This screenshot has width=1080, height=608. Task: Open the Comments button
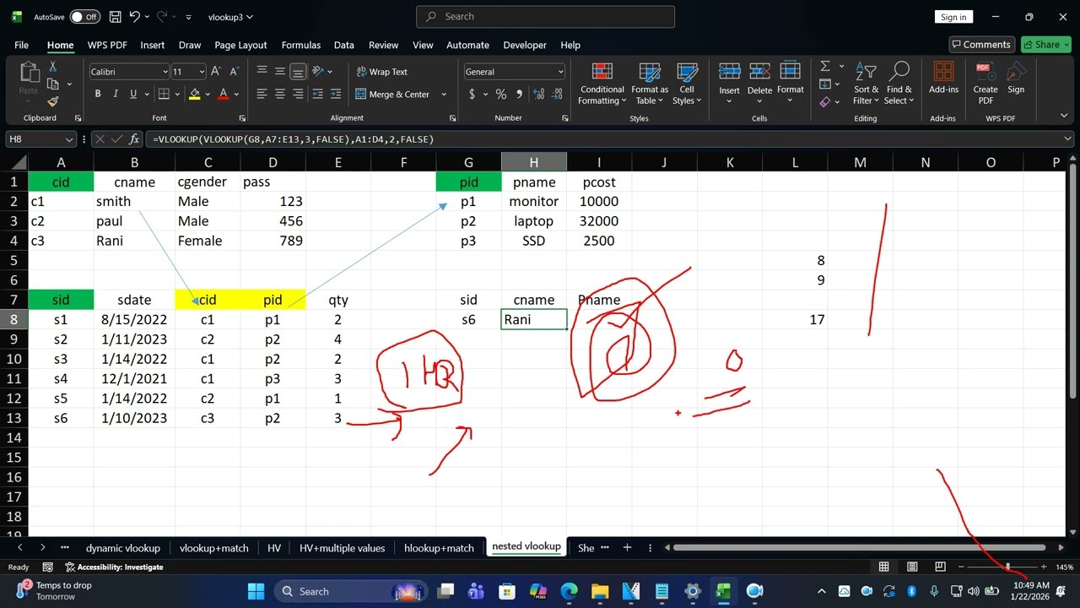(980, 45)
